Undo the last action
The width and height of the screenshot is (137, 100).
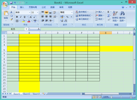pos(15,3)
